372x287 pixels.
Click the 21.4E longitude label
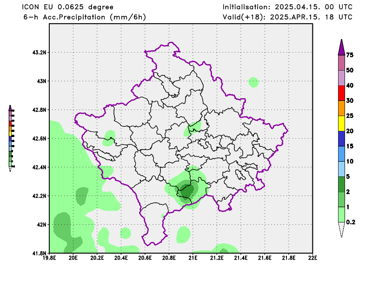pos(241,258)
